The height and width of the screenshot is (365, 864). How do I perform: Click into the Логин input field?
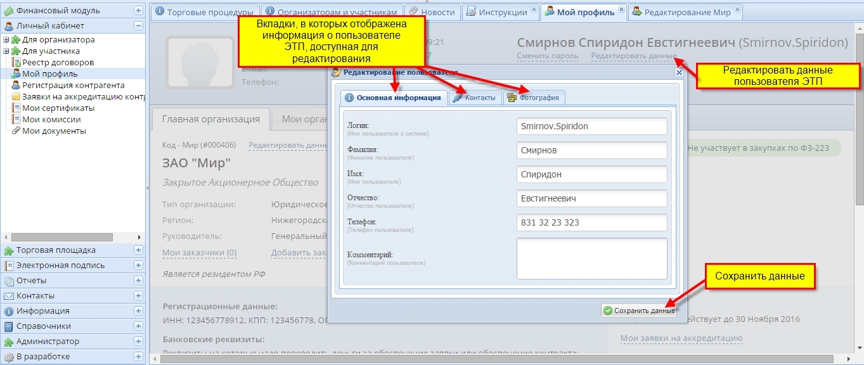[591, 126]
